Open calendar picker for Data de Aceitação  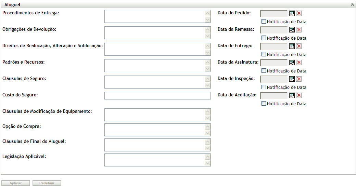coord(292,95)
